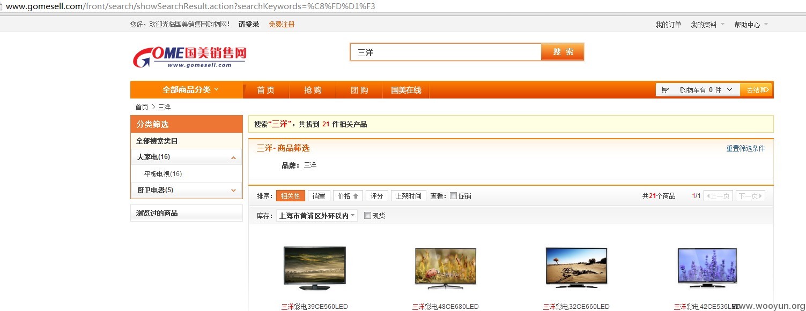This screenshot has width=806, height=311.
Task: Open the 我的资料 dropdown
Action: (x=708, y=25)
